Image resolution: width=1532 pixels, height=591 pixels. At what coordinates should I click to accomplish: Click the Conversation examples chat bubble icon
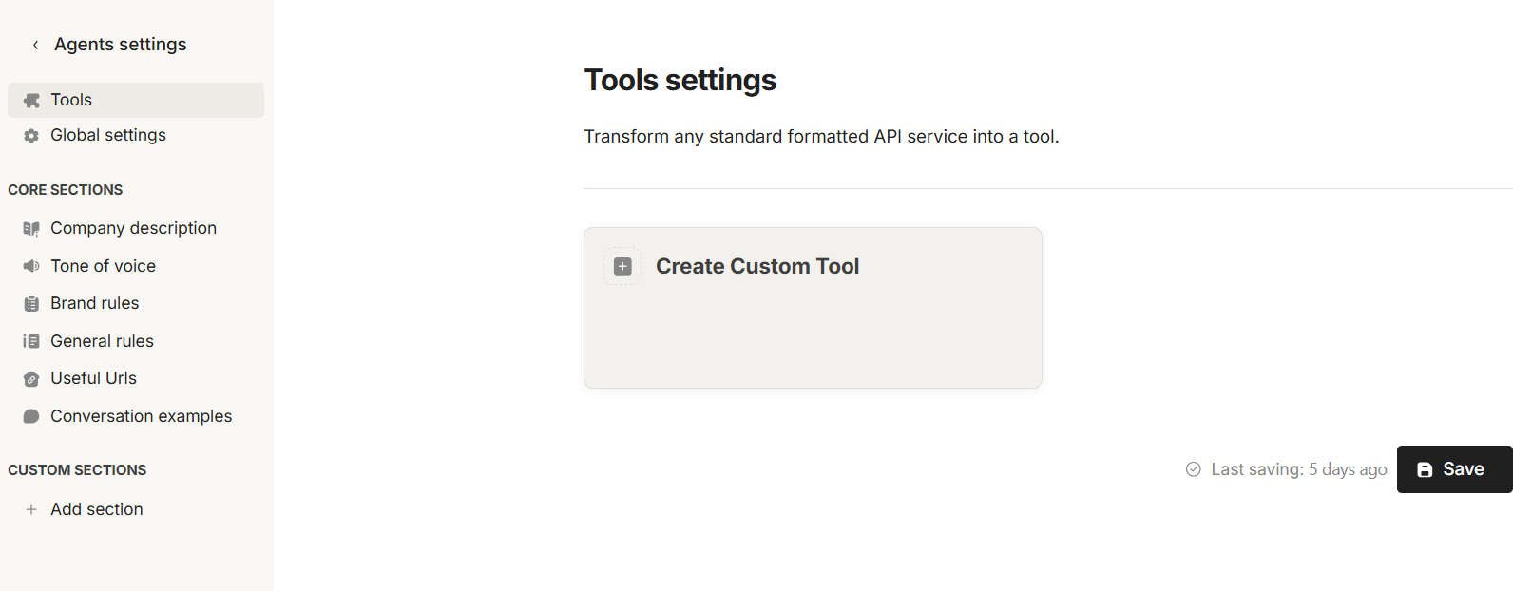click(31, 416)
